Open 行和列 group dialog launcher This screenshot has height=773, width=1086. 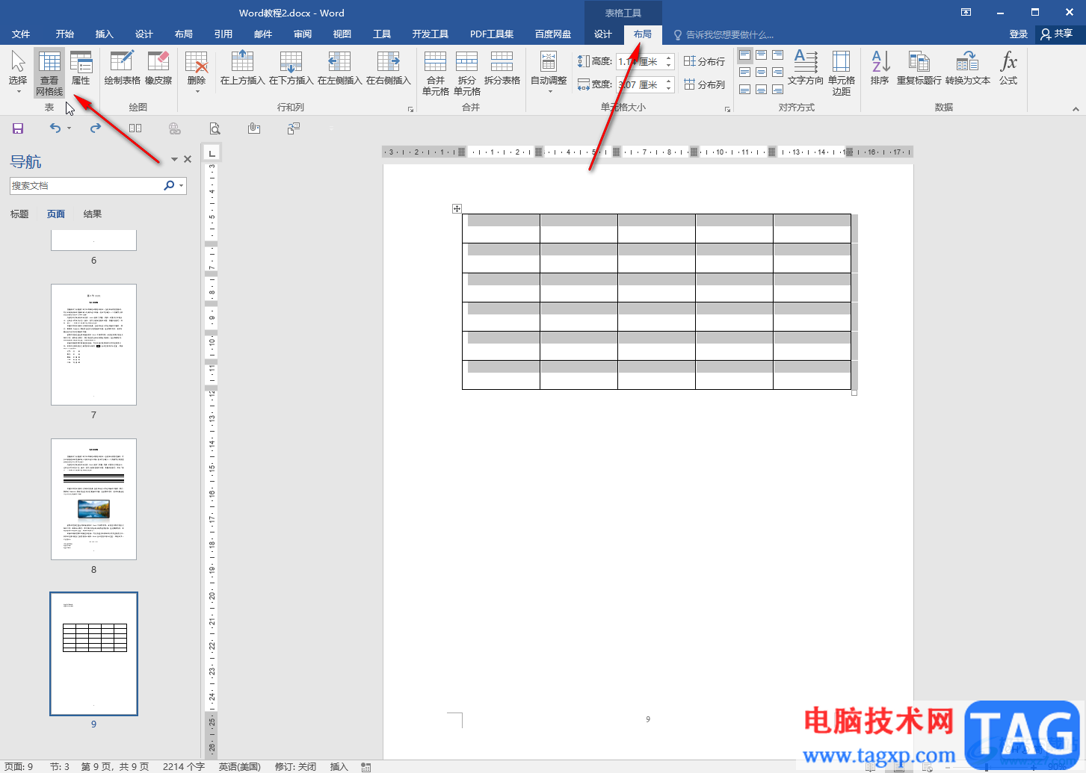pyautogui.click(x=410, y=109)
